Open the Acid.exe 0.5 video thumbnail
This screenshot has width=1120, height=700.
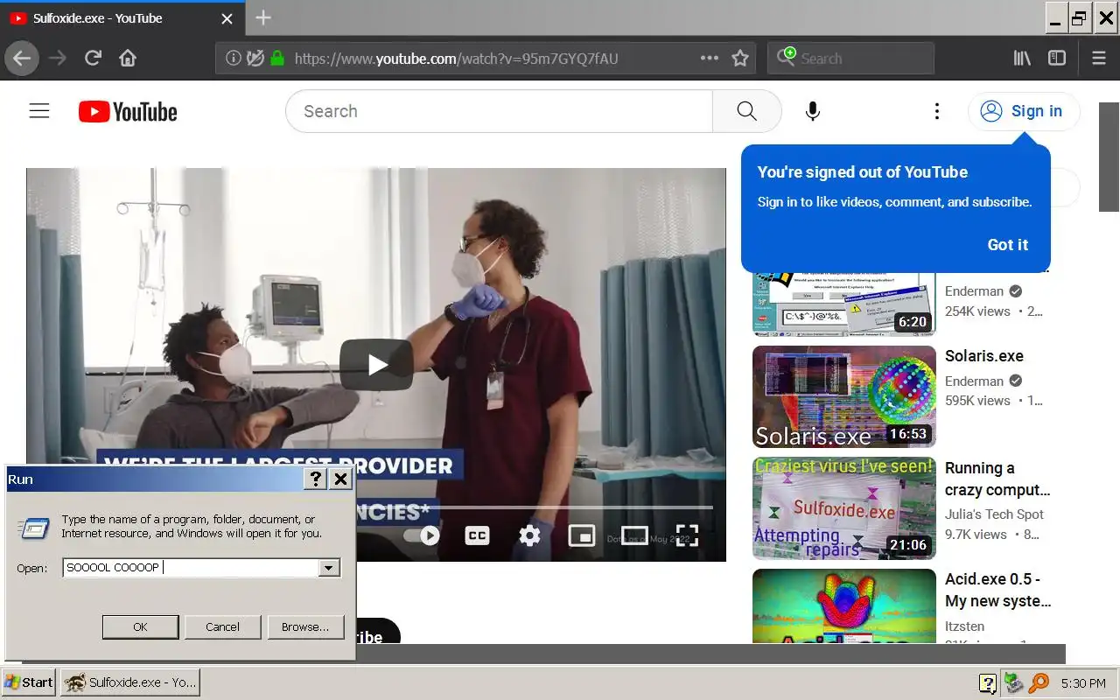click(844, 606)
